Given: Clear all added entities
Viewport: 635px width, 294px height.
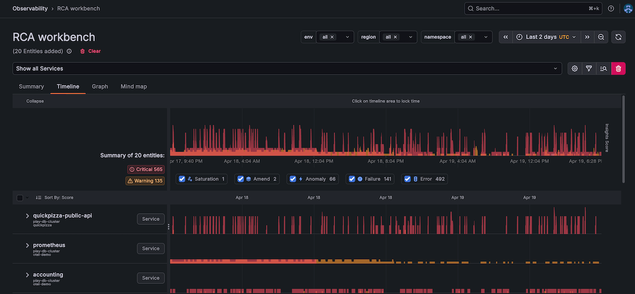Looking at the screenshot, I should (90, 51).
